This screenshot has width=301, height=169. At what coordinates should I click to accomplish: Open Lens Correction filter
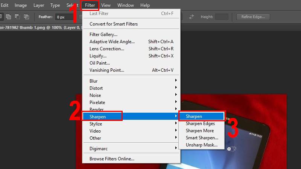(131, 49)
